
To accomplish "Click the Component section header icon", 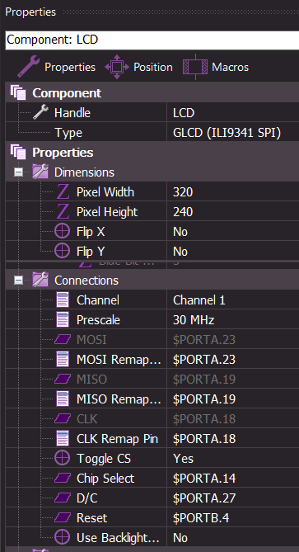I will click(18, 93).
